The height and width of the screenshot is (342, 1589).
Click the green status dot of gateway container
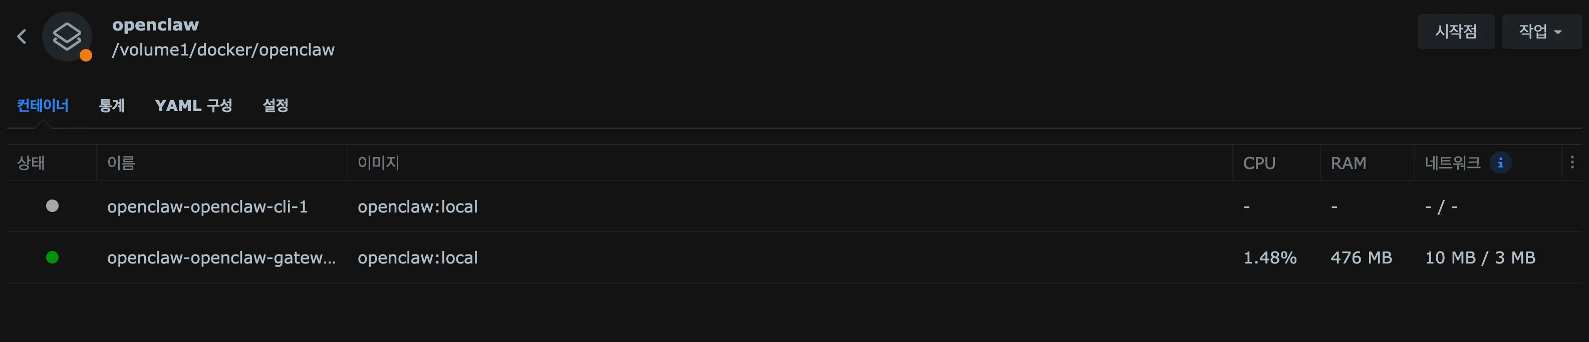pos(53,257)
